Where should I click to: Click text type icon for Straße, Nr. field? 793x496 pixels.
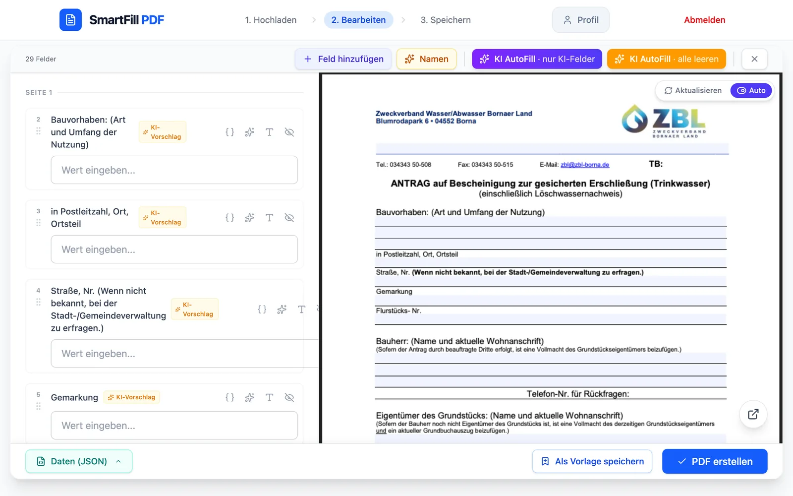(301, 310)
